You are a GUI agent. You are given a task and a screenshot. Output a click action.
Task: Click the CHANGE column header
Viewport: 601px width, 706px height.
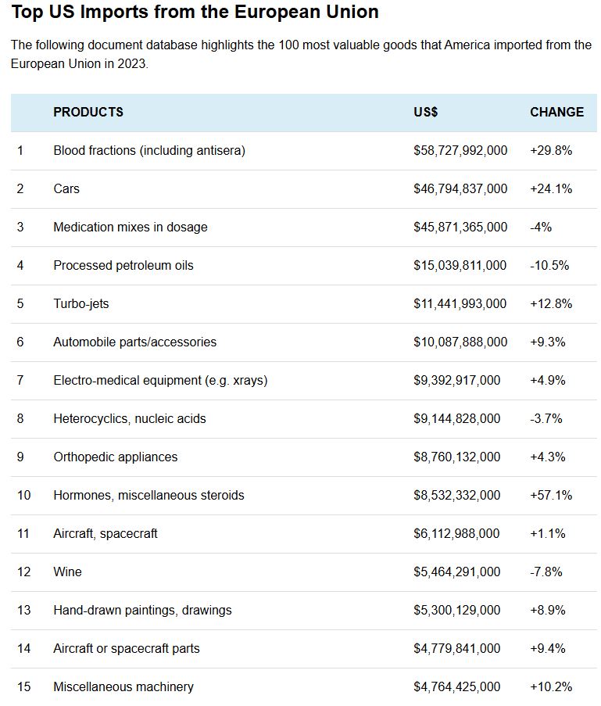(556, 112)
